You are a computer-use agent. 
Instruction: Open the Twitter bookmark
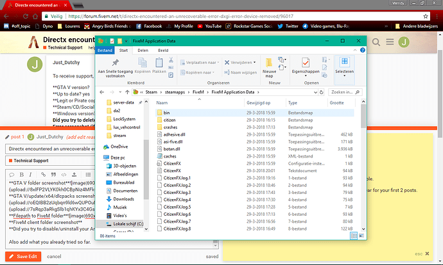(x=288, y=26)
